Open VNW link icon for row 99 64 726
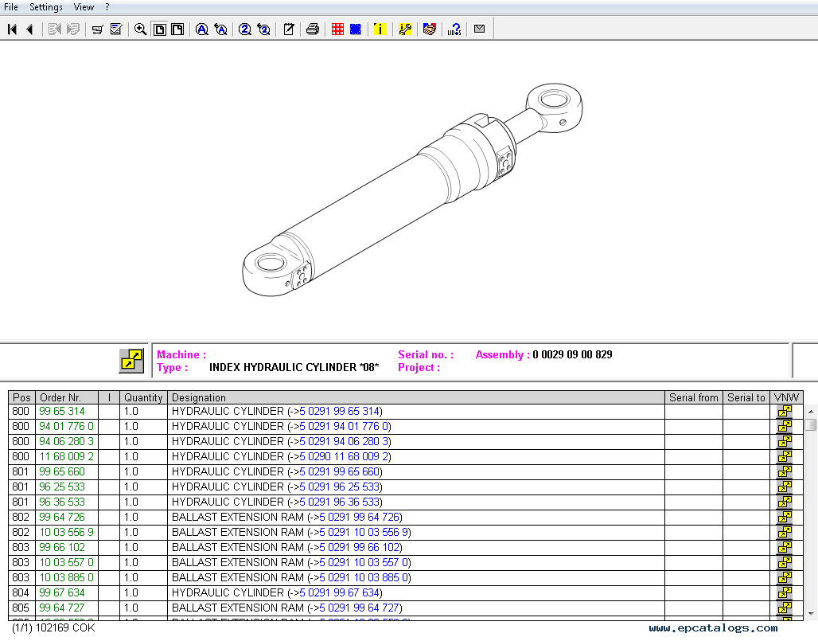This screenshot has width=818, height=641. click(x=785, y=518)
